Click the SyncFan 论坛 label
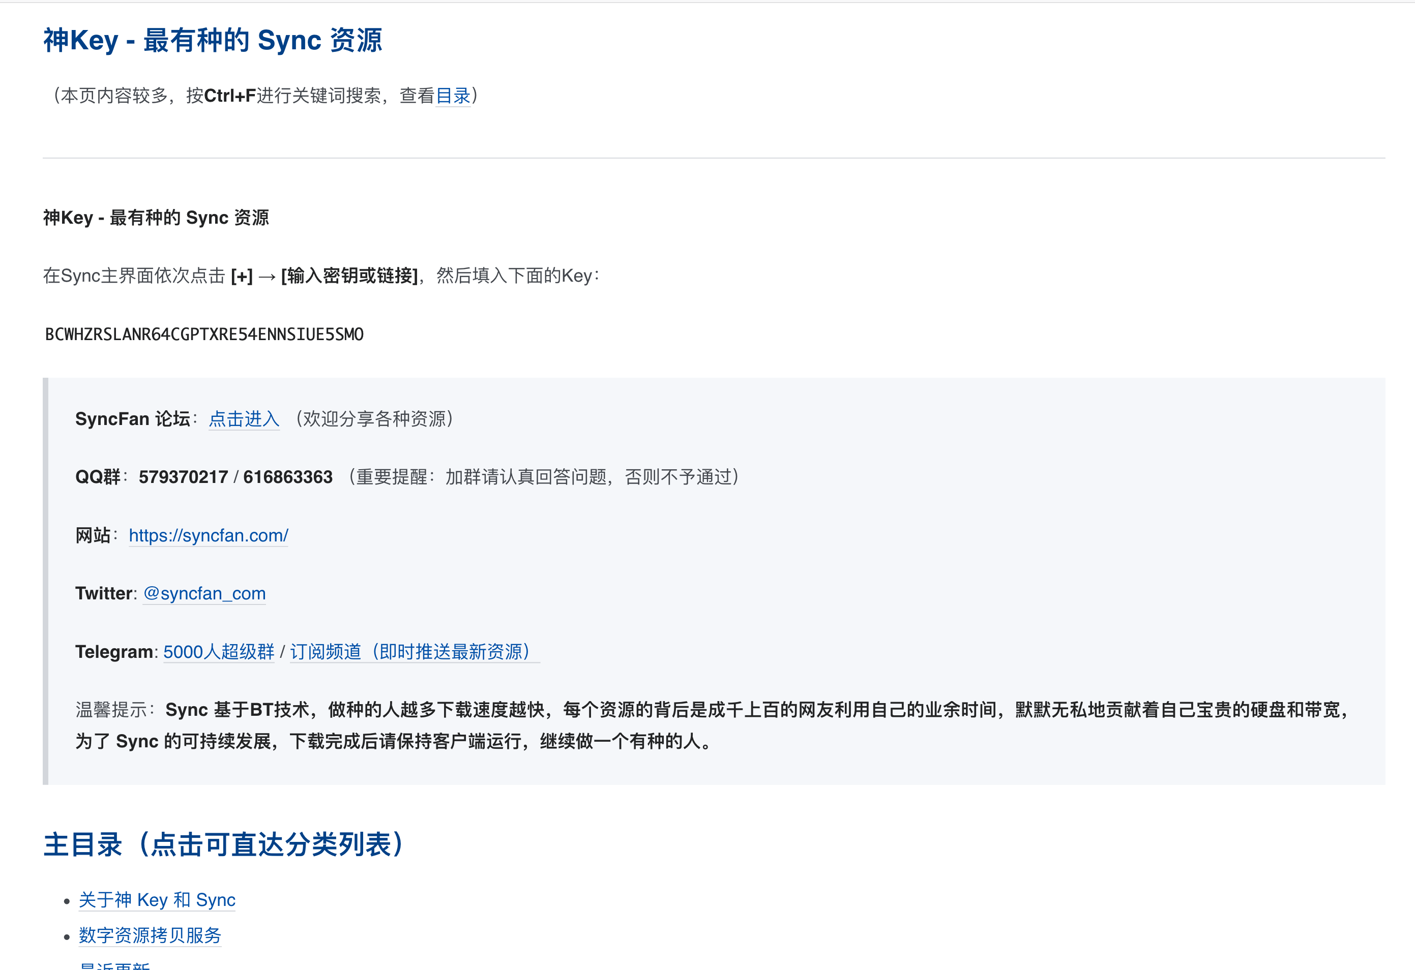The height and width of the screenshot is (970, 1415). [x=133, y=419]
